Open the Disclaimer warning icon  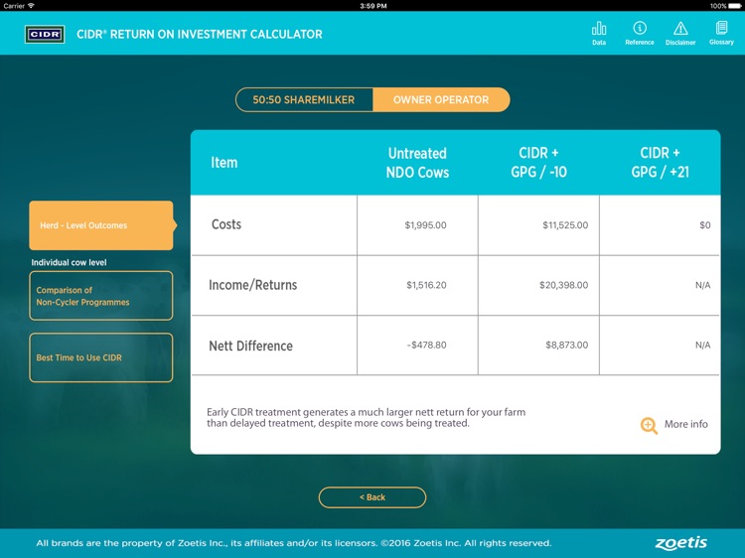click(x=680, y=33)
